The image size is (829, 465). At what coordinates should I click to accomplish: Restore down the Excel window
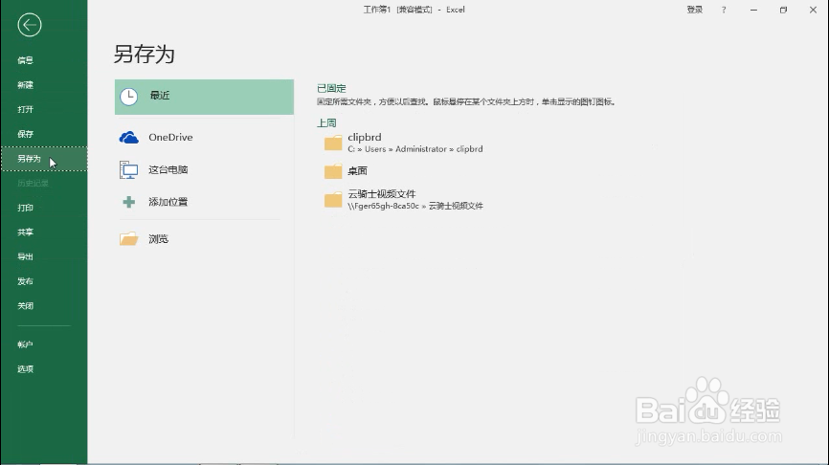pos(784,10)
